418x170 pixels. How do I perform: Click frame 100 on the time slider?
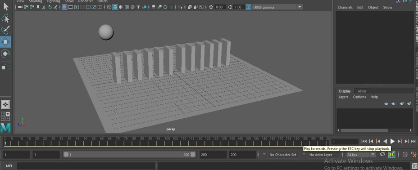pos(167,141)
